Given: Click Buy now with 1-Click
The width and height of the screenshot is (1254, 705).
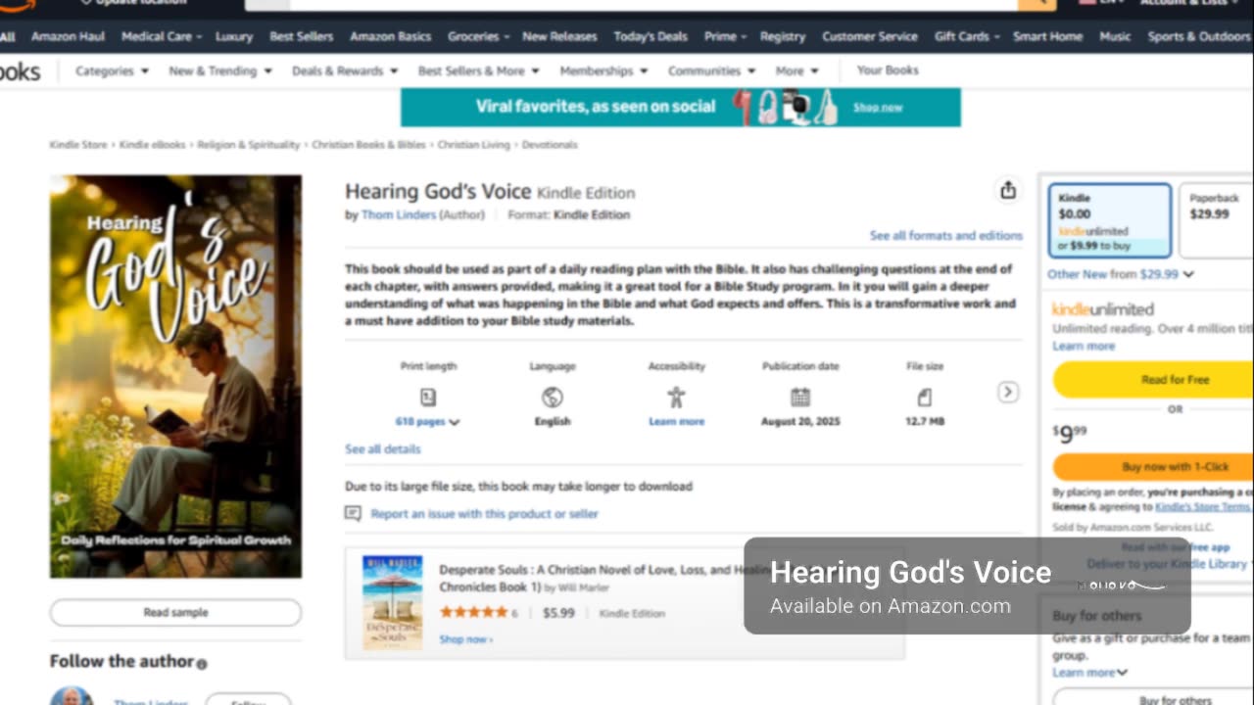Looking at the screenshot, I should 1153,467.
